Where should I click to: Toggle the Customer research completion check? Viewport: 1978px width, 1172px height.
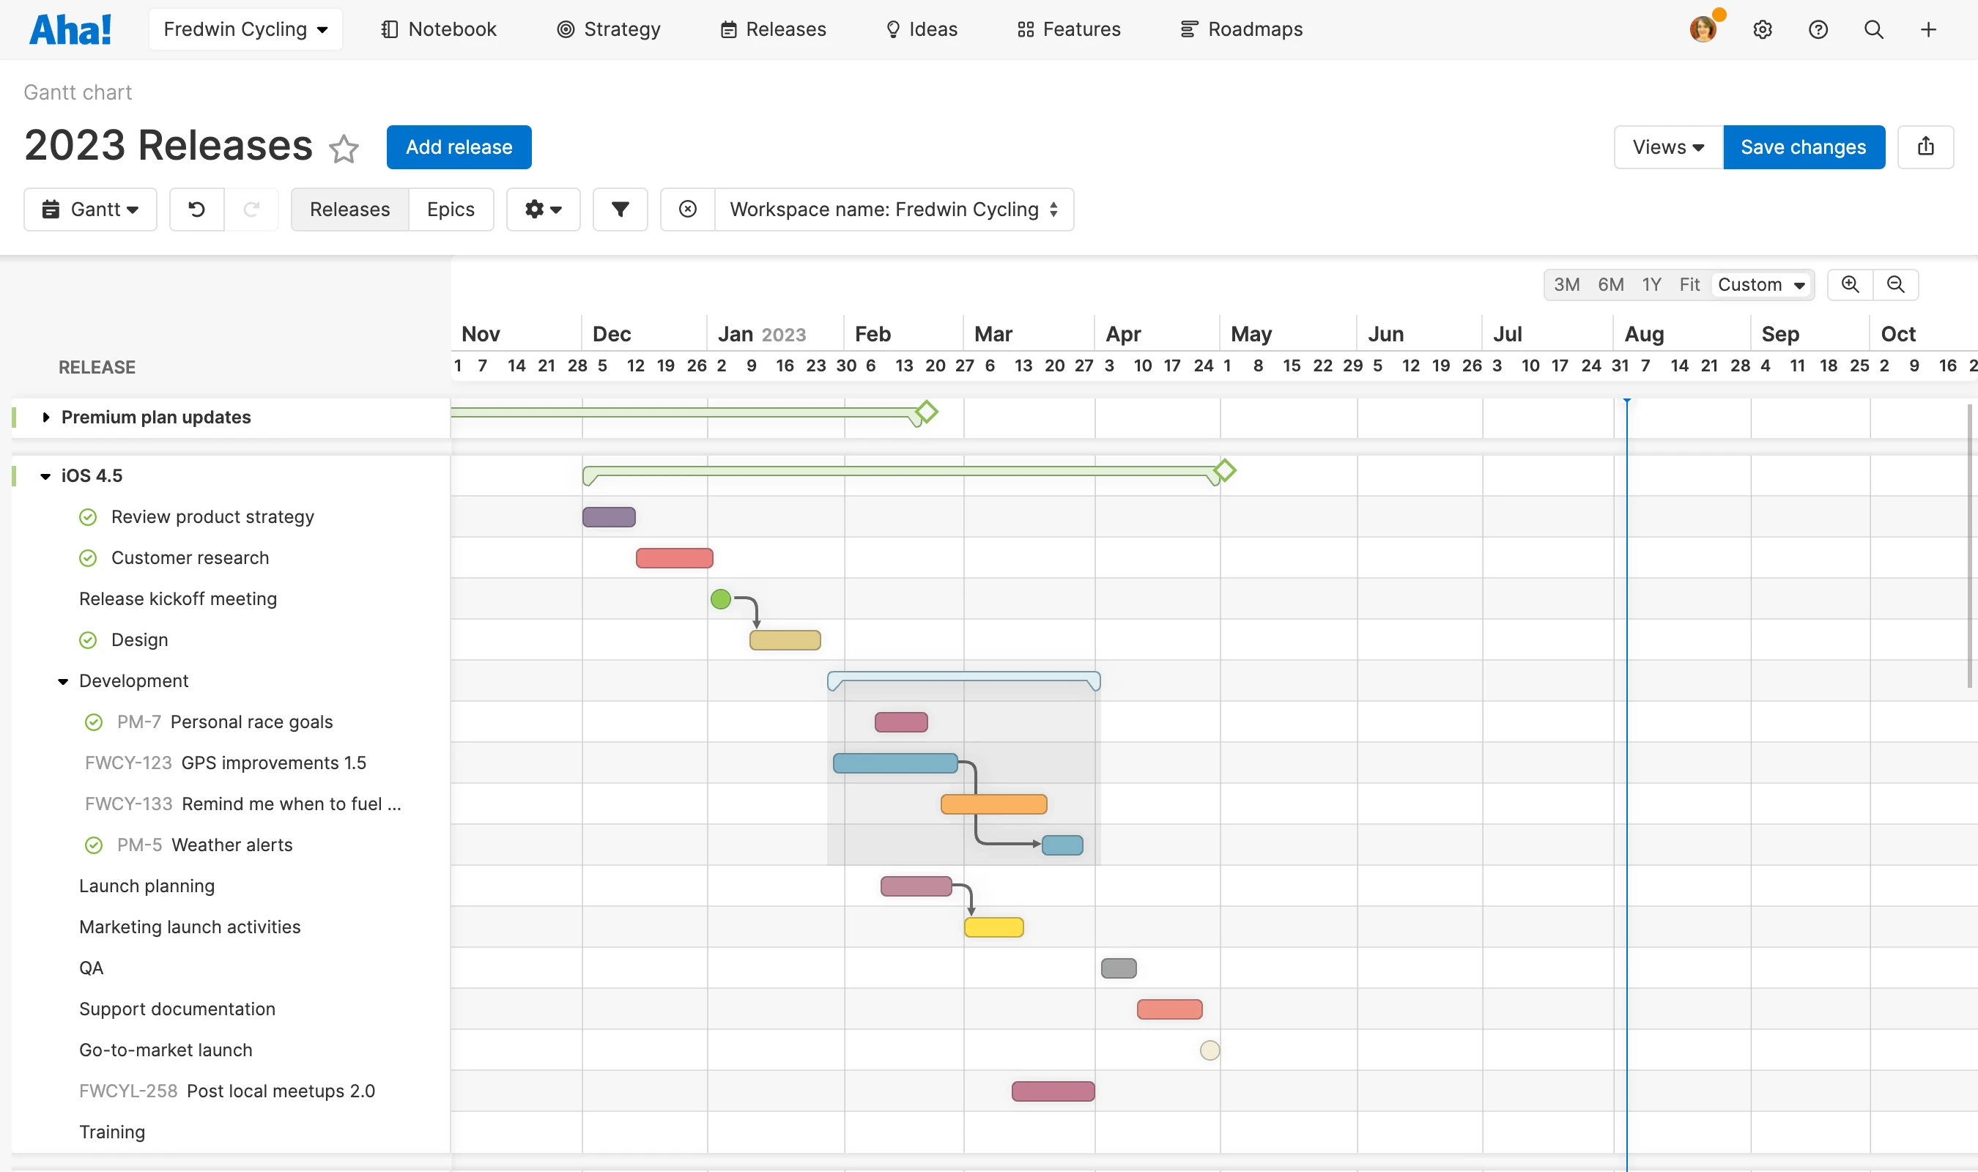(89, 558)
